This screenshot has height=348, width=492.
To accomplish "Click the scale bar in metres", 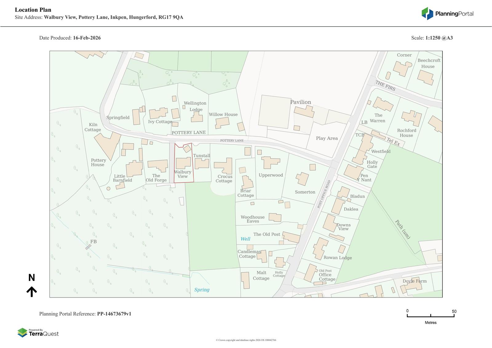I will (430, 315).
